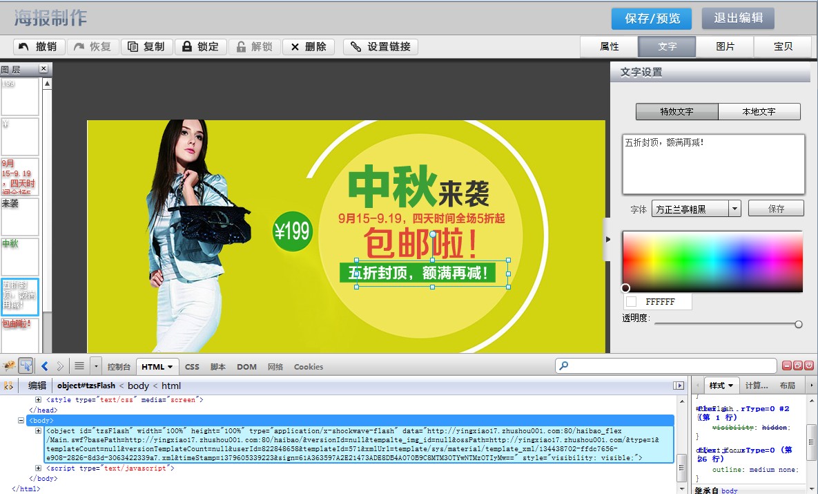Open the 方正兰亭粗黑 font dropdown
This screenshot has width=818, height=494.
(x=696, y=209)
